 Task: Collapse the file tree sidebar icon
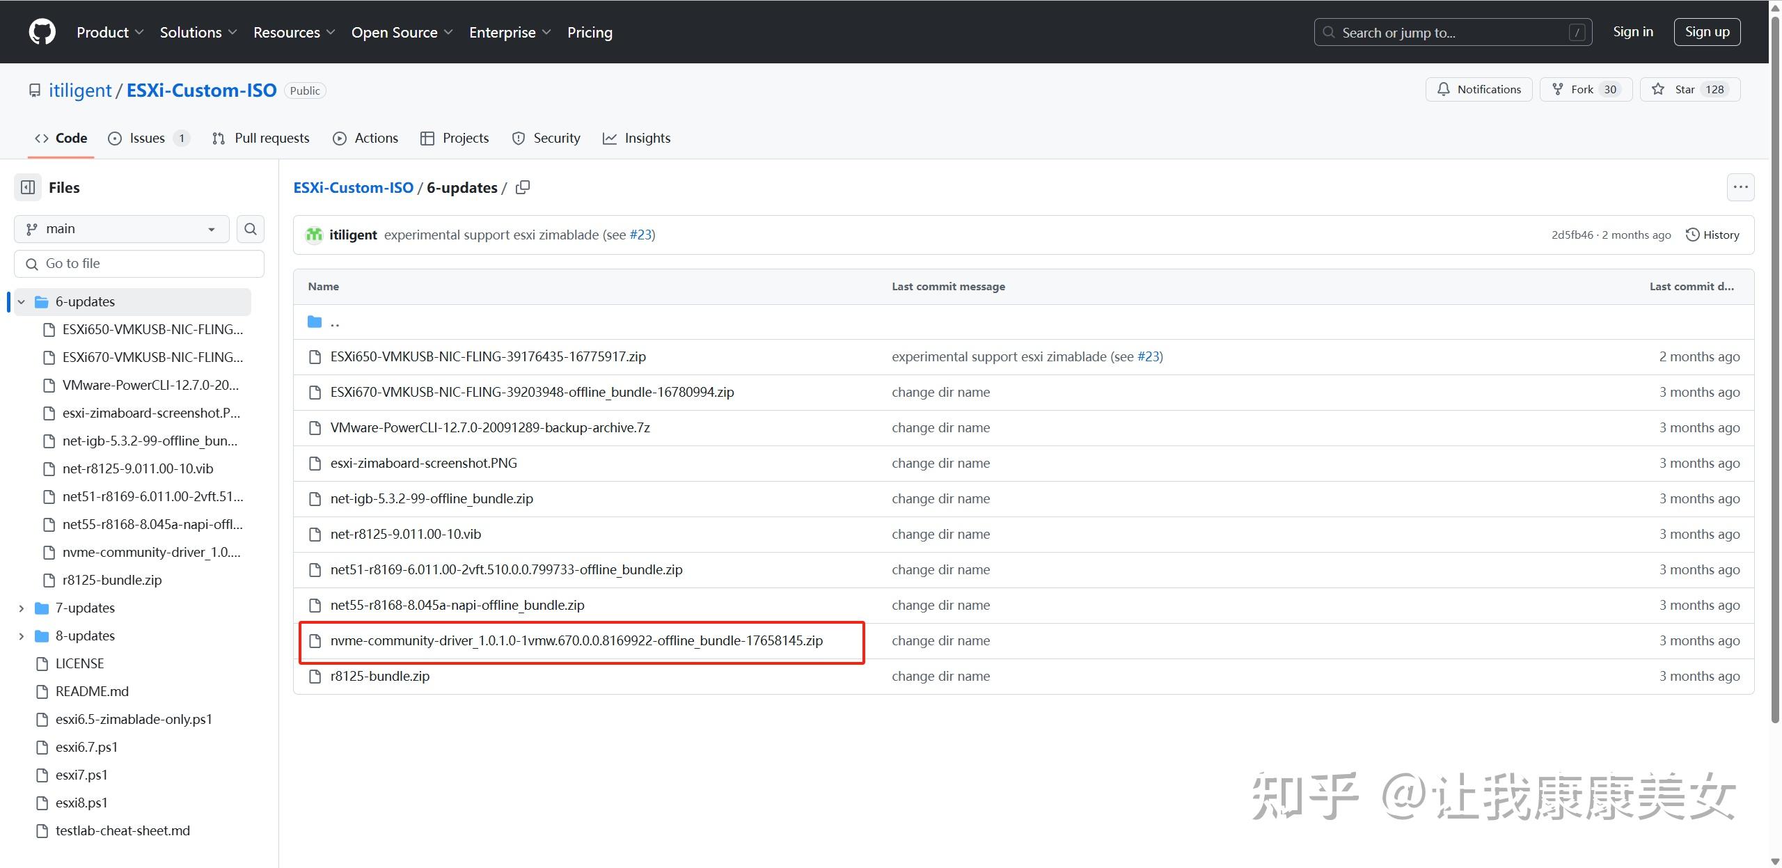[28, 187]
